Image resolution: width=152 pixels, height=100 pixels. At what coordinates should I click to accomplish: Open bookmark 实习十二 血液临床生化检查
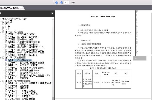coord(23,65)
